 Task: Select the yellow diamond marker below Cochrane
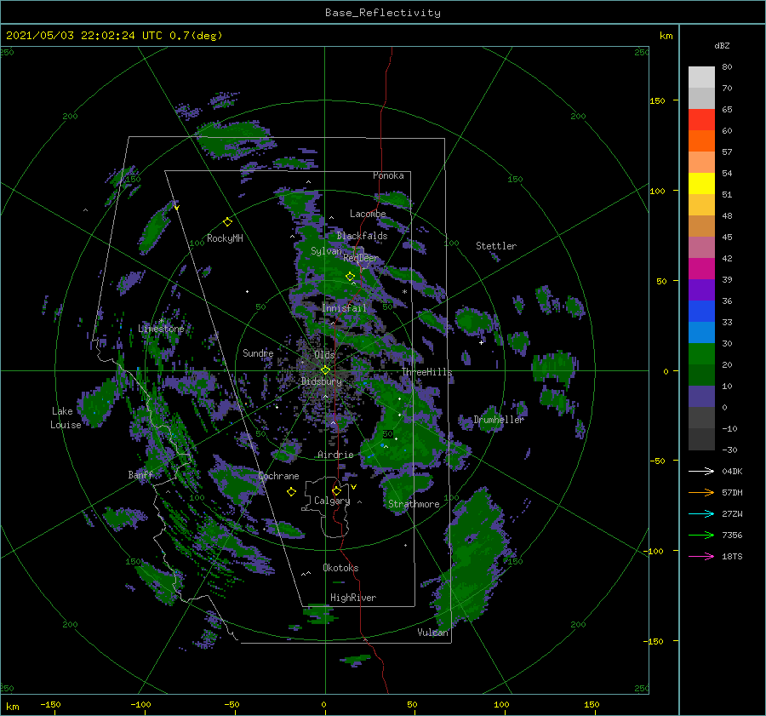(291, 492)
